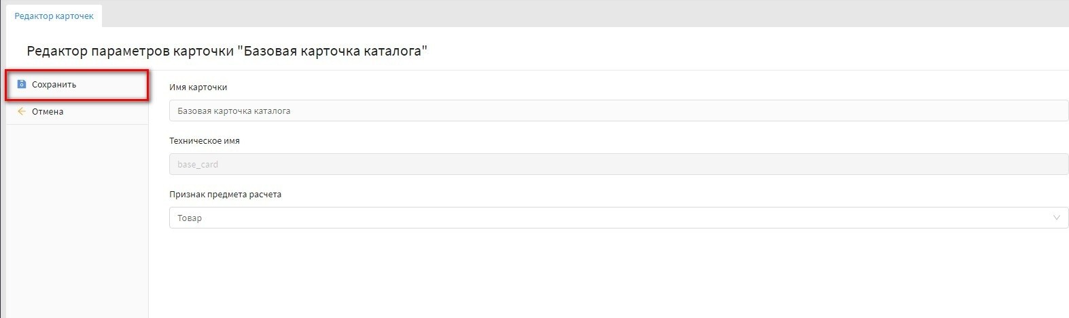Click the Признак предмета расчета label
1069x318 pixels.
pyautogui.click(x=225, y=194)
